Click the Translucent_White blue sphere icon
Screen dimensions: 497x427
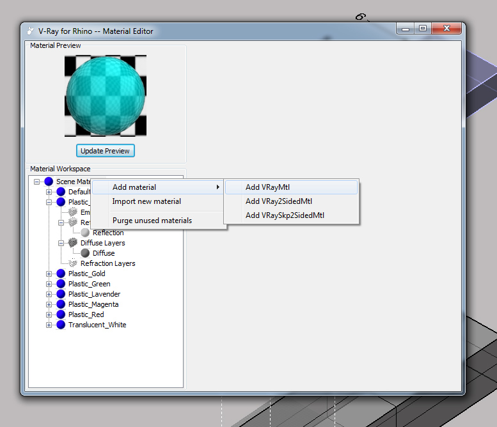(x=61, y=325)
